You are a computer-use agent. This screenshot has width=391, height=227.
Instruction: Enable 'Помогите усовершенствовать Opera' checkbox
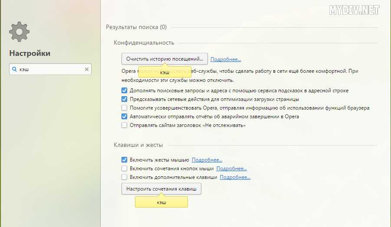click(x=125, y=108)
